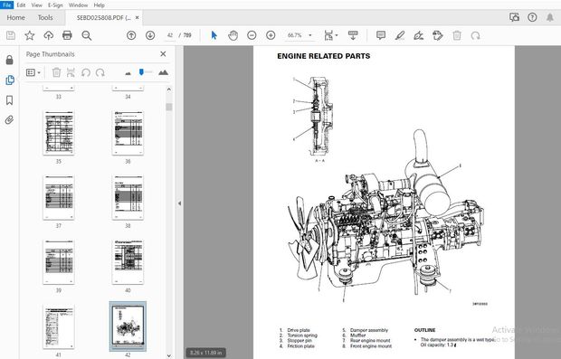Zoom out with minus button
This screenshot has height=359, width=561.
(x=252, y=35)
